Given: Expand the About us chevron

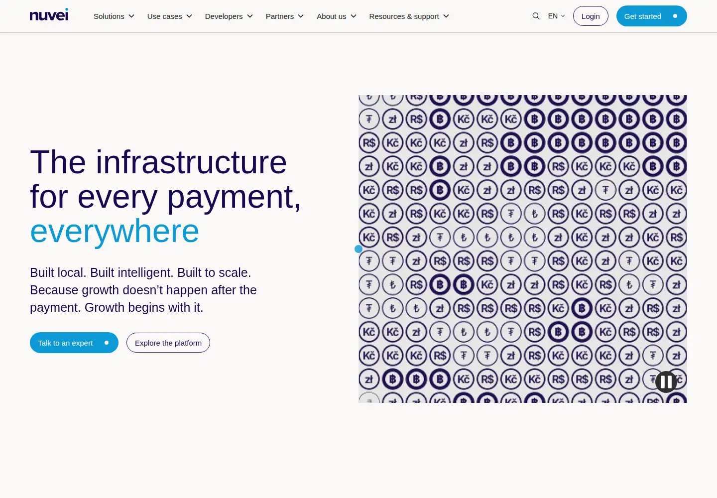Looking at the screenshot, I should point(354,16).
